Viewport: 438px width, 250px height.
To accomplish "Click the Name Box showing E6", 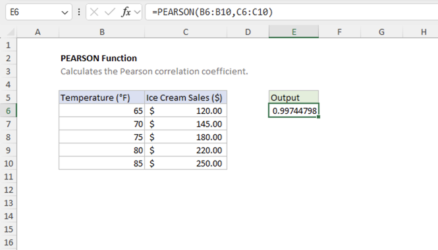I will 39,12.
